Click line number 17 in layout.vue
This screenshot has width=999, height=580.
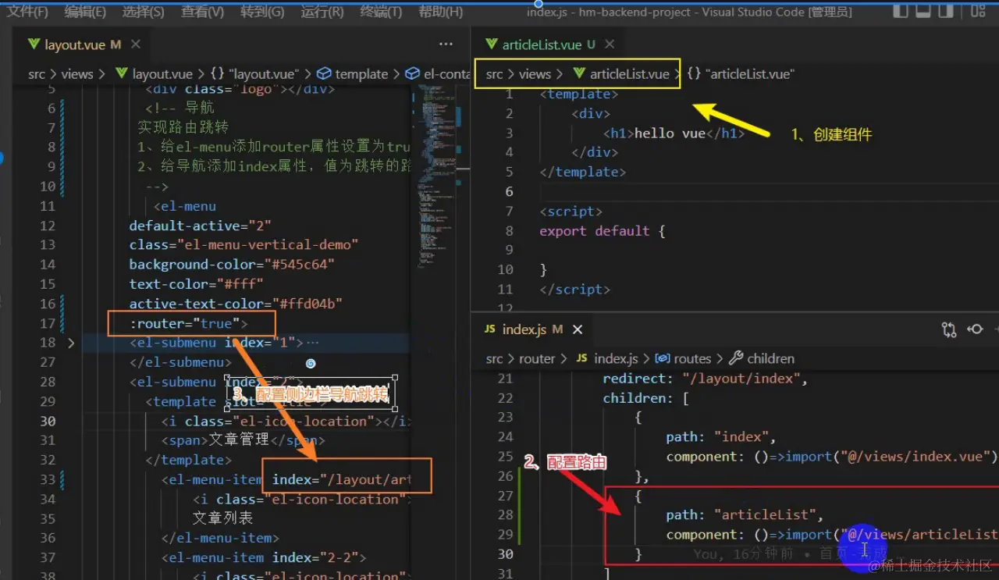coord(48,323)
